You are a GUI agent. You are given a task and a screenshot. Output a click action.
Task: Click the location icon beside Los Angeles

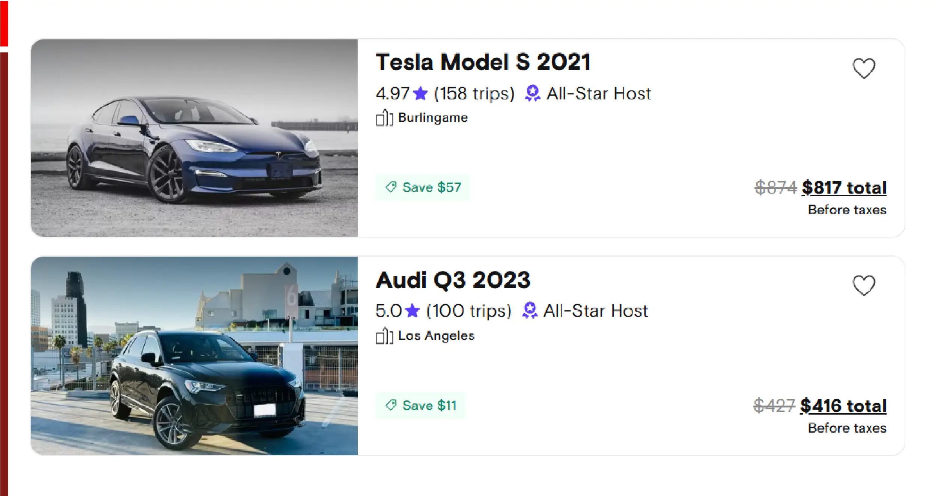(384, 335)
